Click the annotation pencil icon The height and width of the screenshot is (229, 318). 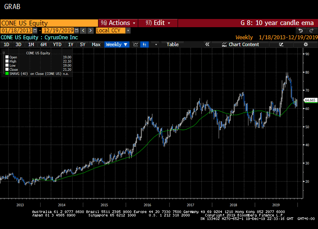tap(281, 44)
